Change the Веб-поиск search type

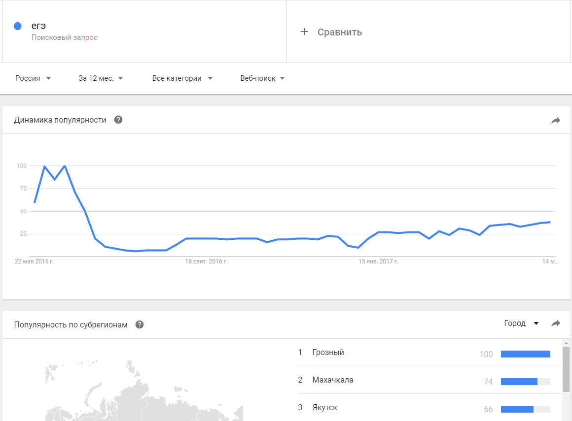pos(262,78)
